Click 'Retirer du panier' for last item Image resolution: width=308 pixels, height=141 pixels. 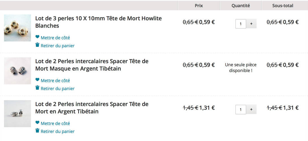point(57,131)
